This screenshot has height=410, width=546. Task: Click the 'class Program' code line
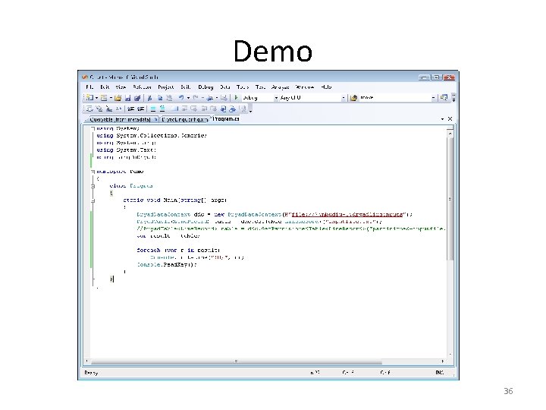(x=131, y=186)
